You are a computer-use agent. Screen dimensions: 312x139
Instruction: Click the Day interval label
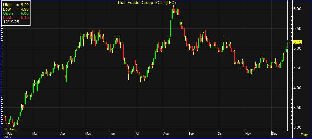coord(304,135)
